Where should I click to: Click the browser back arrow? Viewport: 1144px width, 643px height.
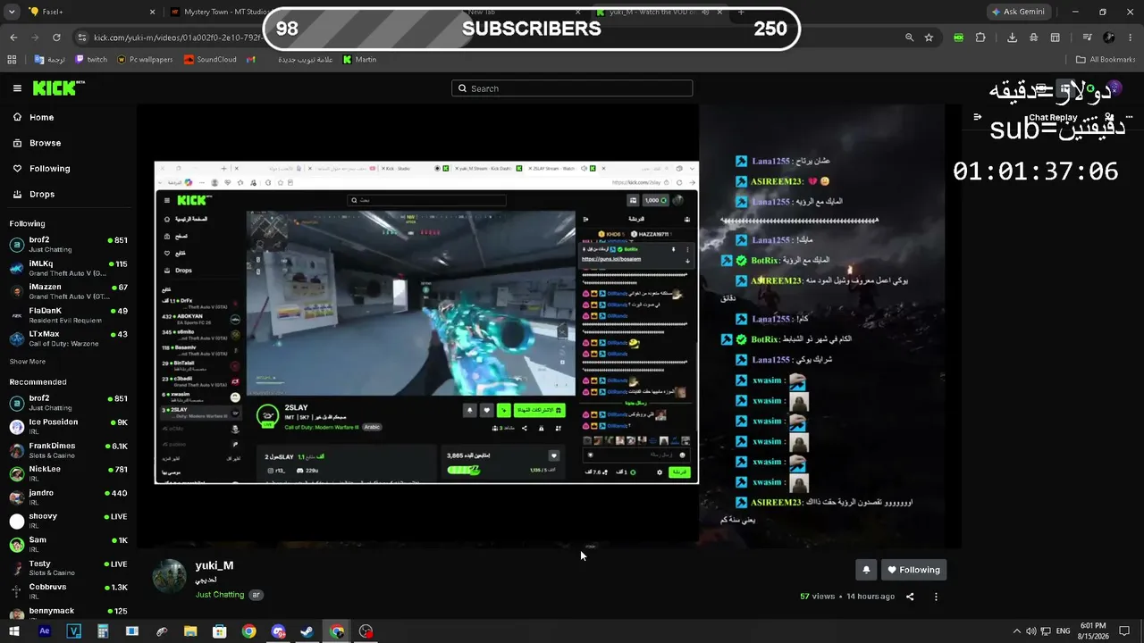[x=13, y=38]
